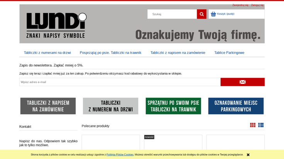Switch to grid view of products

pos(253,125)
